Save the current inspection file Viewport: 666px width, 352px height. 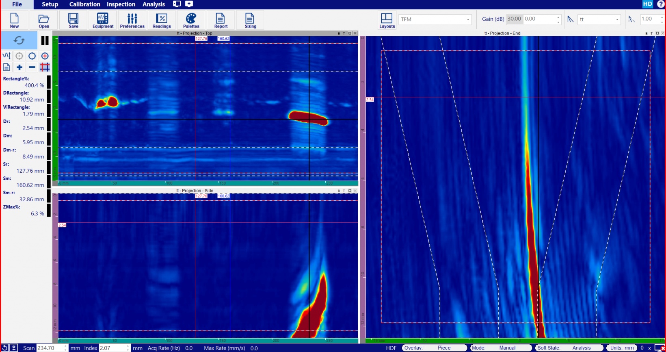point(74,20)
